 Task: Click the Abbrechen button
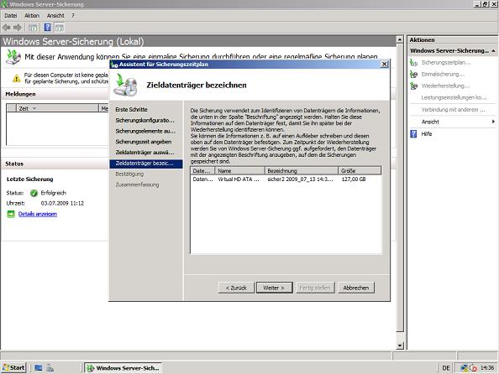(x=356, y=288)
